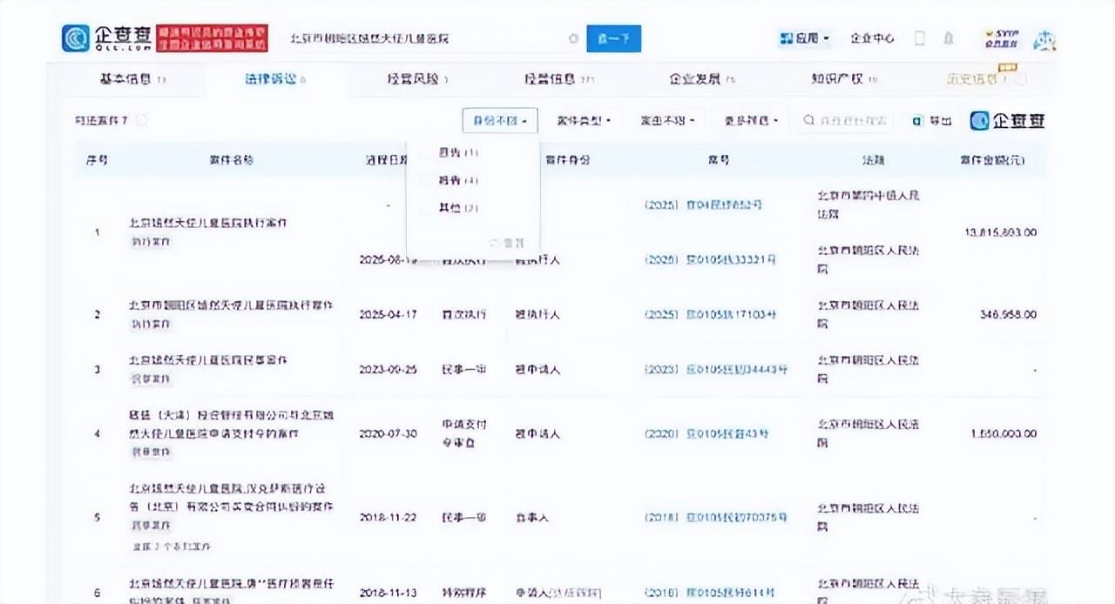1115x604 pixels.
Task: Click the mobile phone icon in header
Action: point(920,38)
